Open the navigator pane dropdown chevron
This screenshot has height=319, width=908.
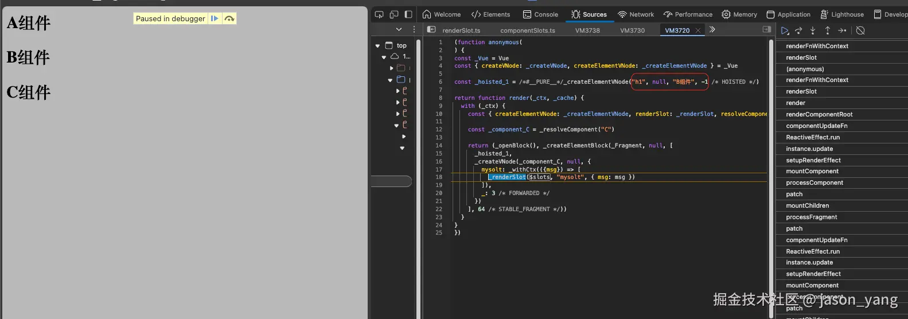click(x=399, y=29)
